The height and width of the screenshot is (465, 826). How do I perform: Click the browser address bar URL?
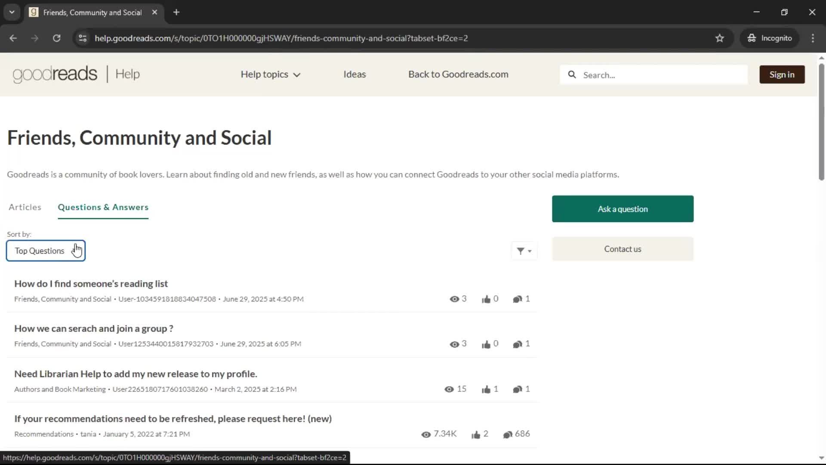tap(281, 38)
